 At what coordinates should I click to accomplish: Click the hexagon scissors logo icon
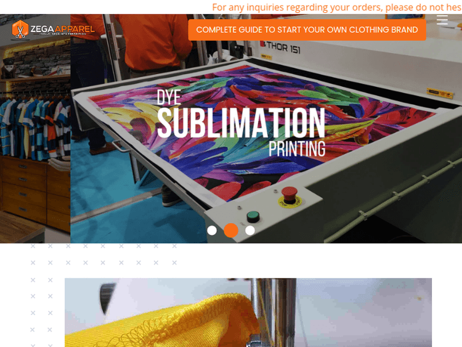(20, 30)
